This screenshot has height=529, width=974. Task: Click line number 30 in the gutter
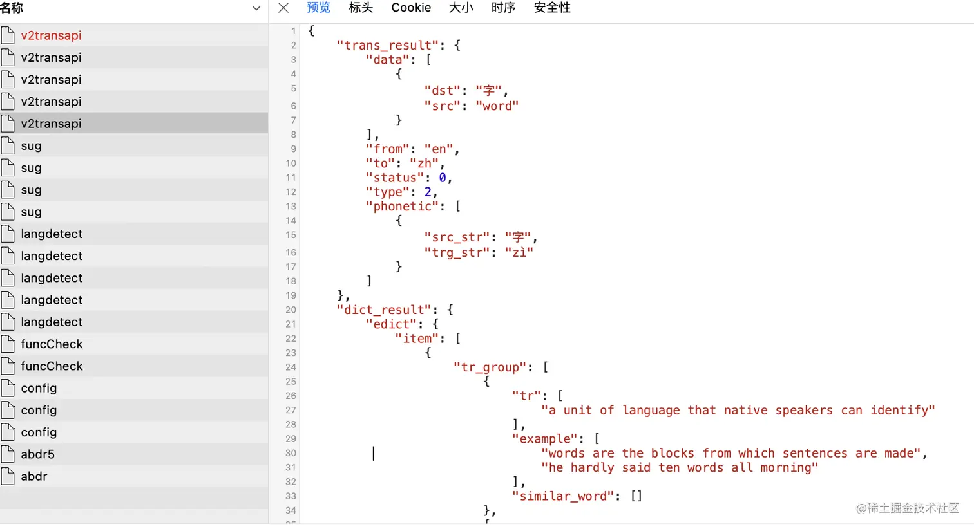tap(290, 453)
